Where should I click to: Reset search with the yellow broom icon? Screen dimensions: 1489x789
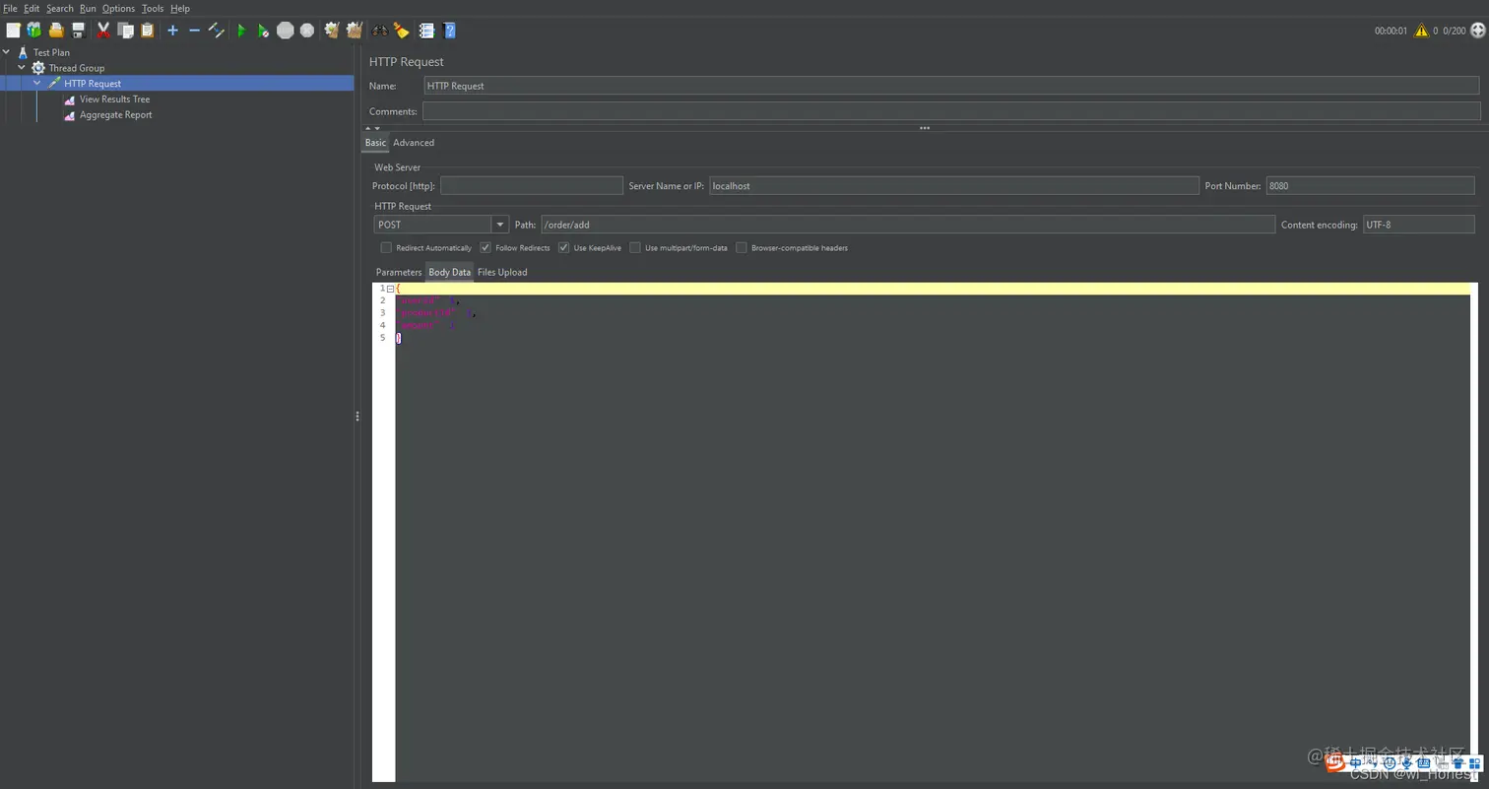coord(402,31)
